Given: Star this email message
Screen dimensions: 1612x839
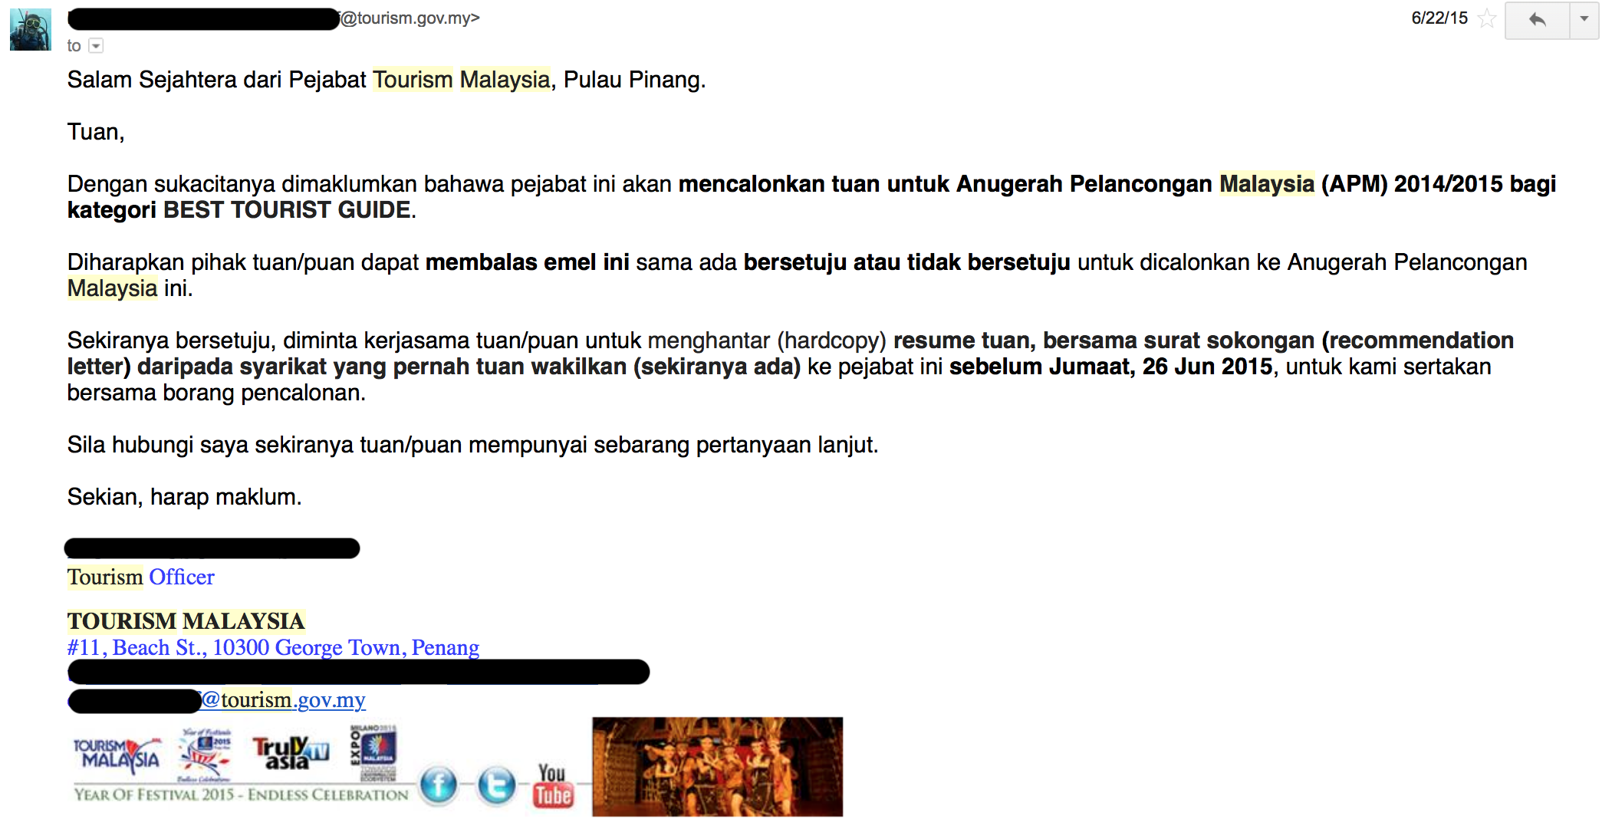Looking at the screenshot, I should pyautogui.click(x=1486, y=18).
